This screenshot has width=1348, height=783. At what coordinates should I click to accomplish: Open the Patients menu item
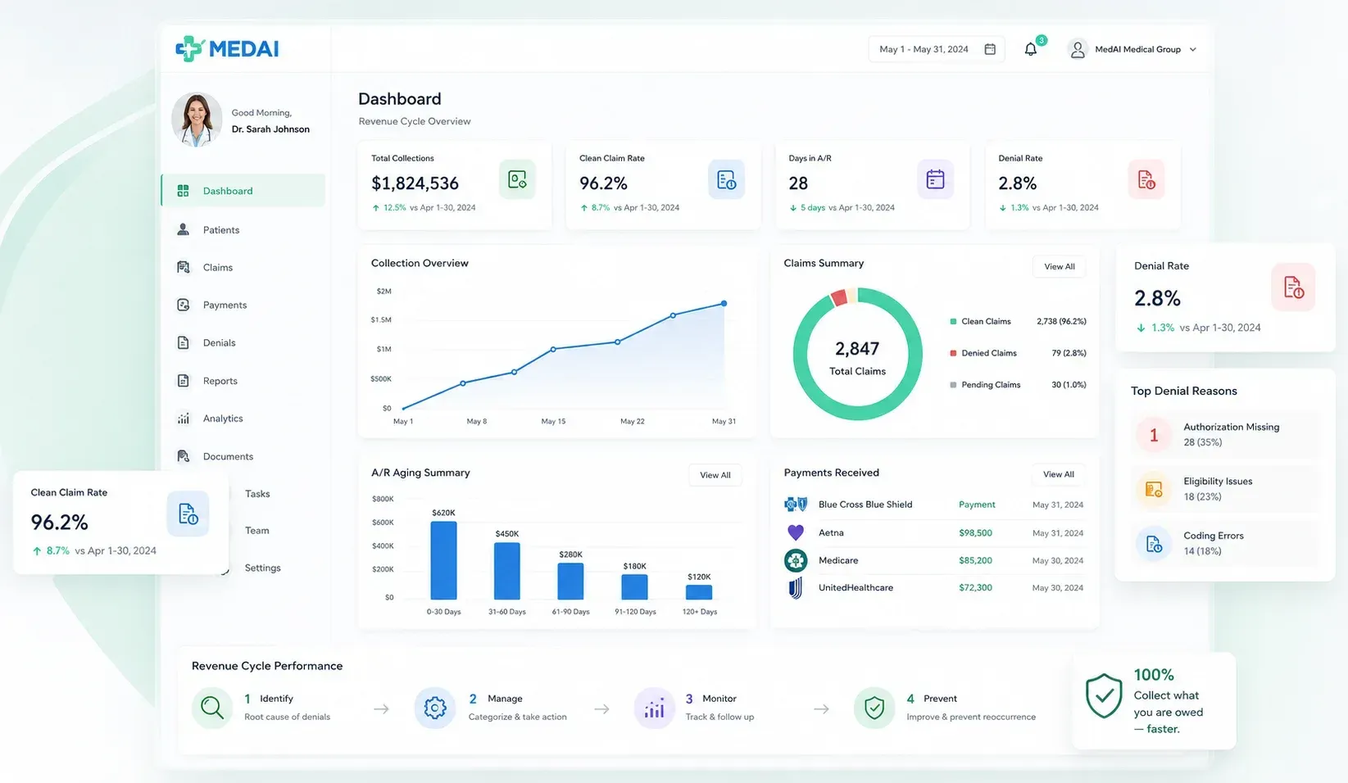click(243, 230)
